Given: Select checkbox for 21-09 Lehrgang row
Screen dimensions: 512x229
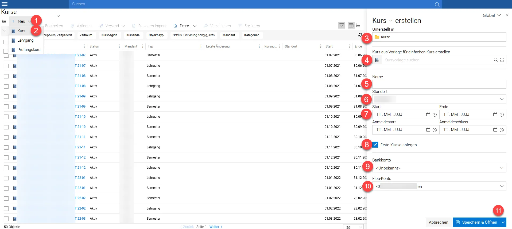Looking at the screenshot, I should pyautogui.click(x=6, y=96).
